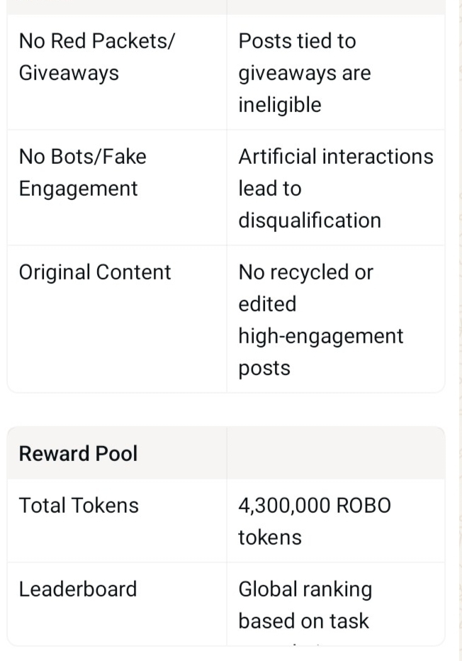Click the 'ROBO' token name
Image resolution: width=462 pixels, height=661 pixels.
[364, 506]
